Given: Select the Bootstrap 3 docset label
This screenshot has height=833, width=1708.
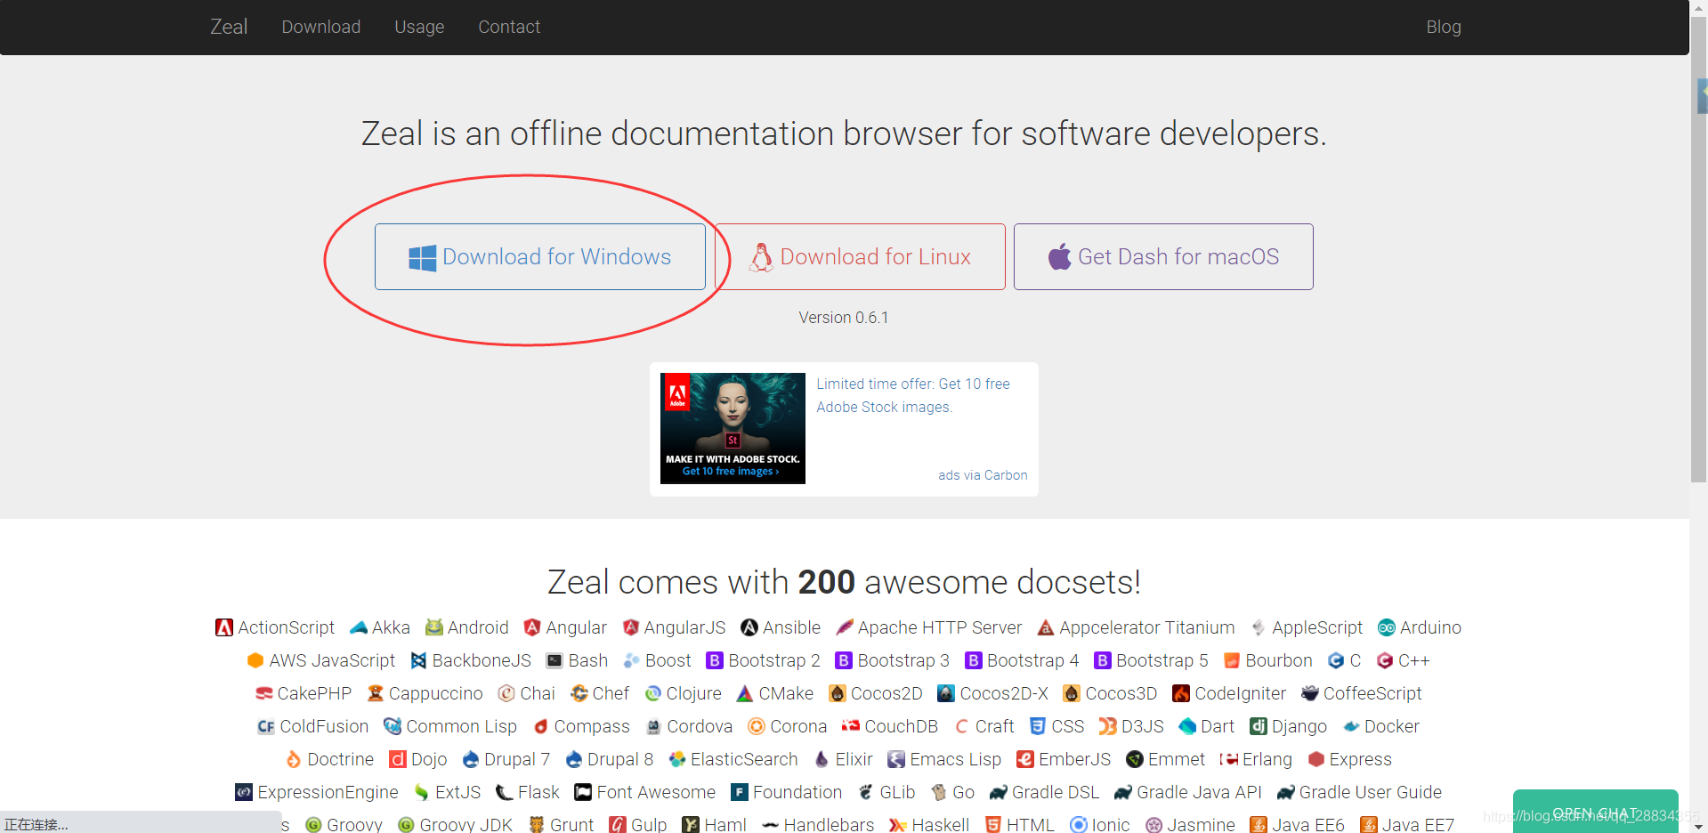Looking at the screenshot, I should pyautogui.click(x=903, y=660).
